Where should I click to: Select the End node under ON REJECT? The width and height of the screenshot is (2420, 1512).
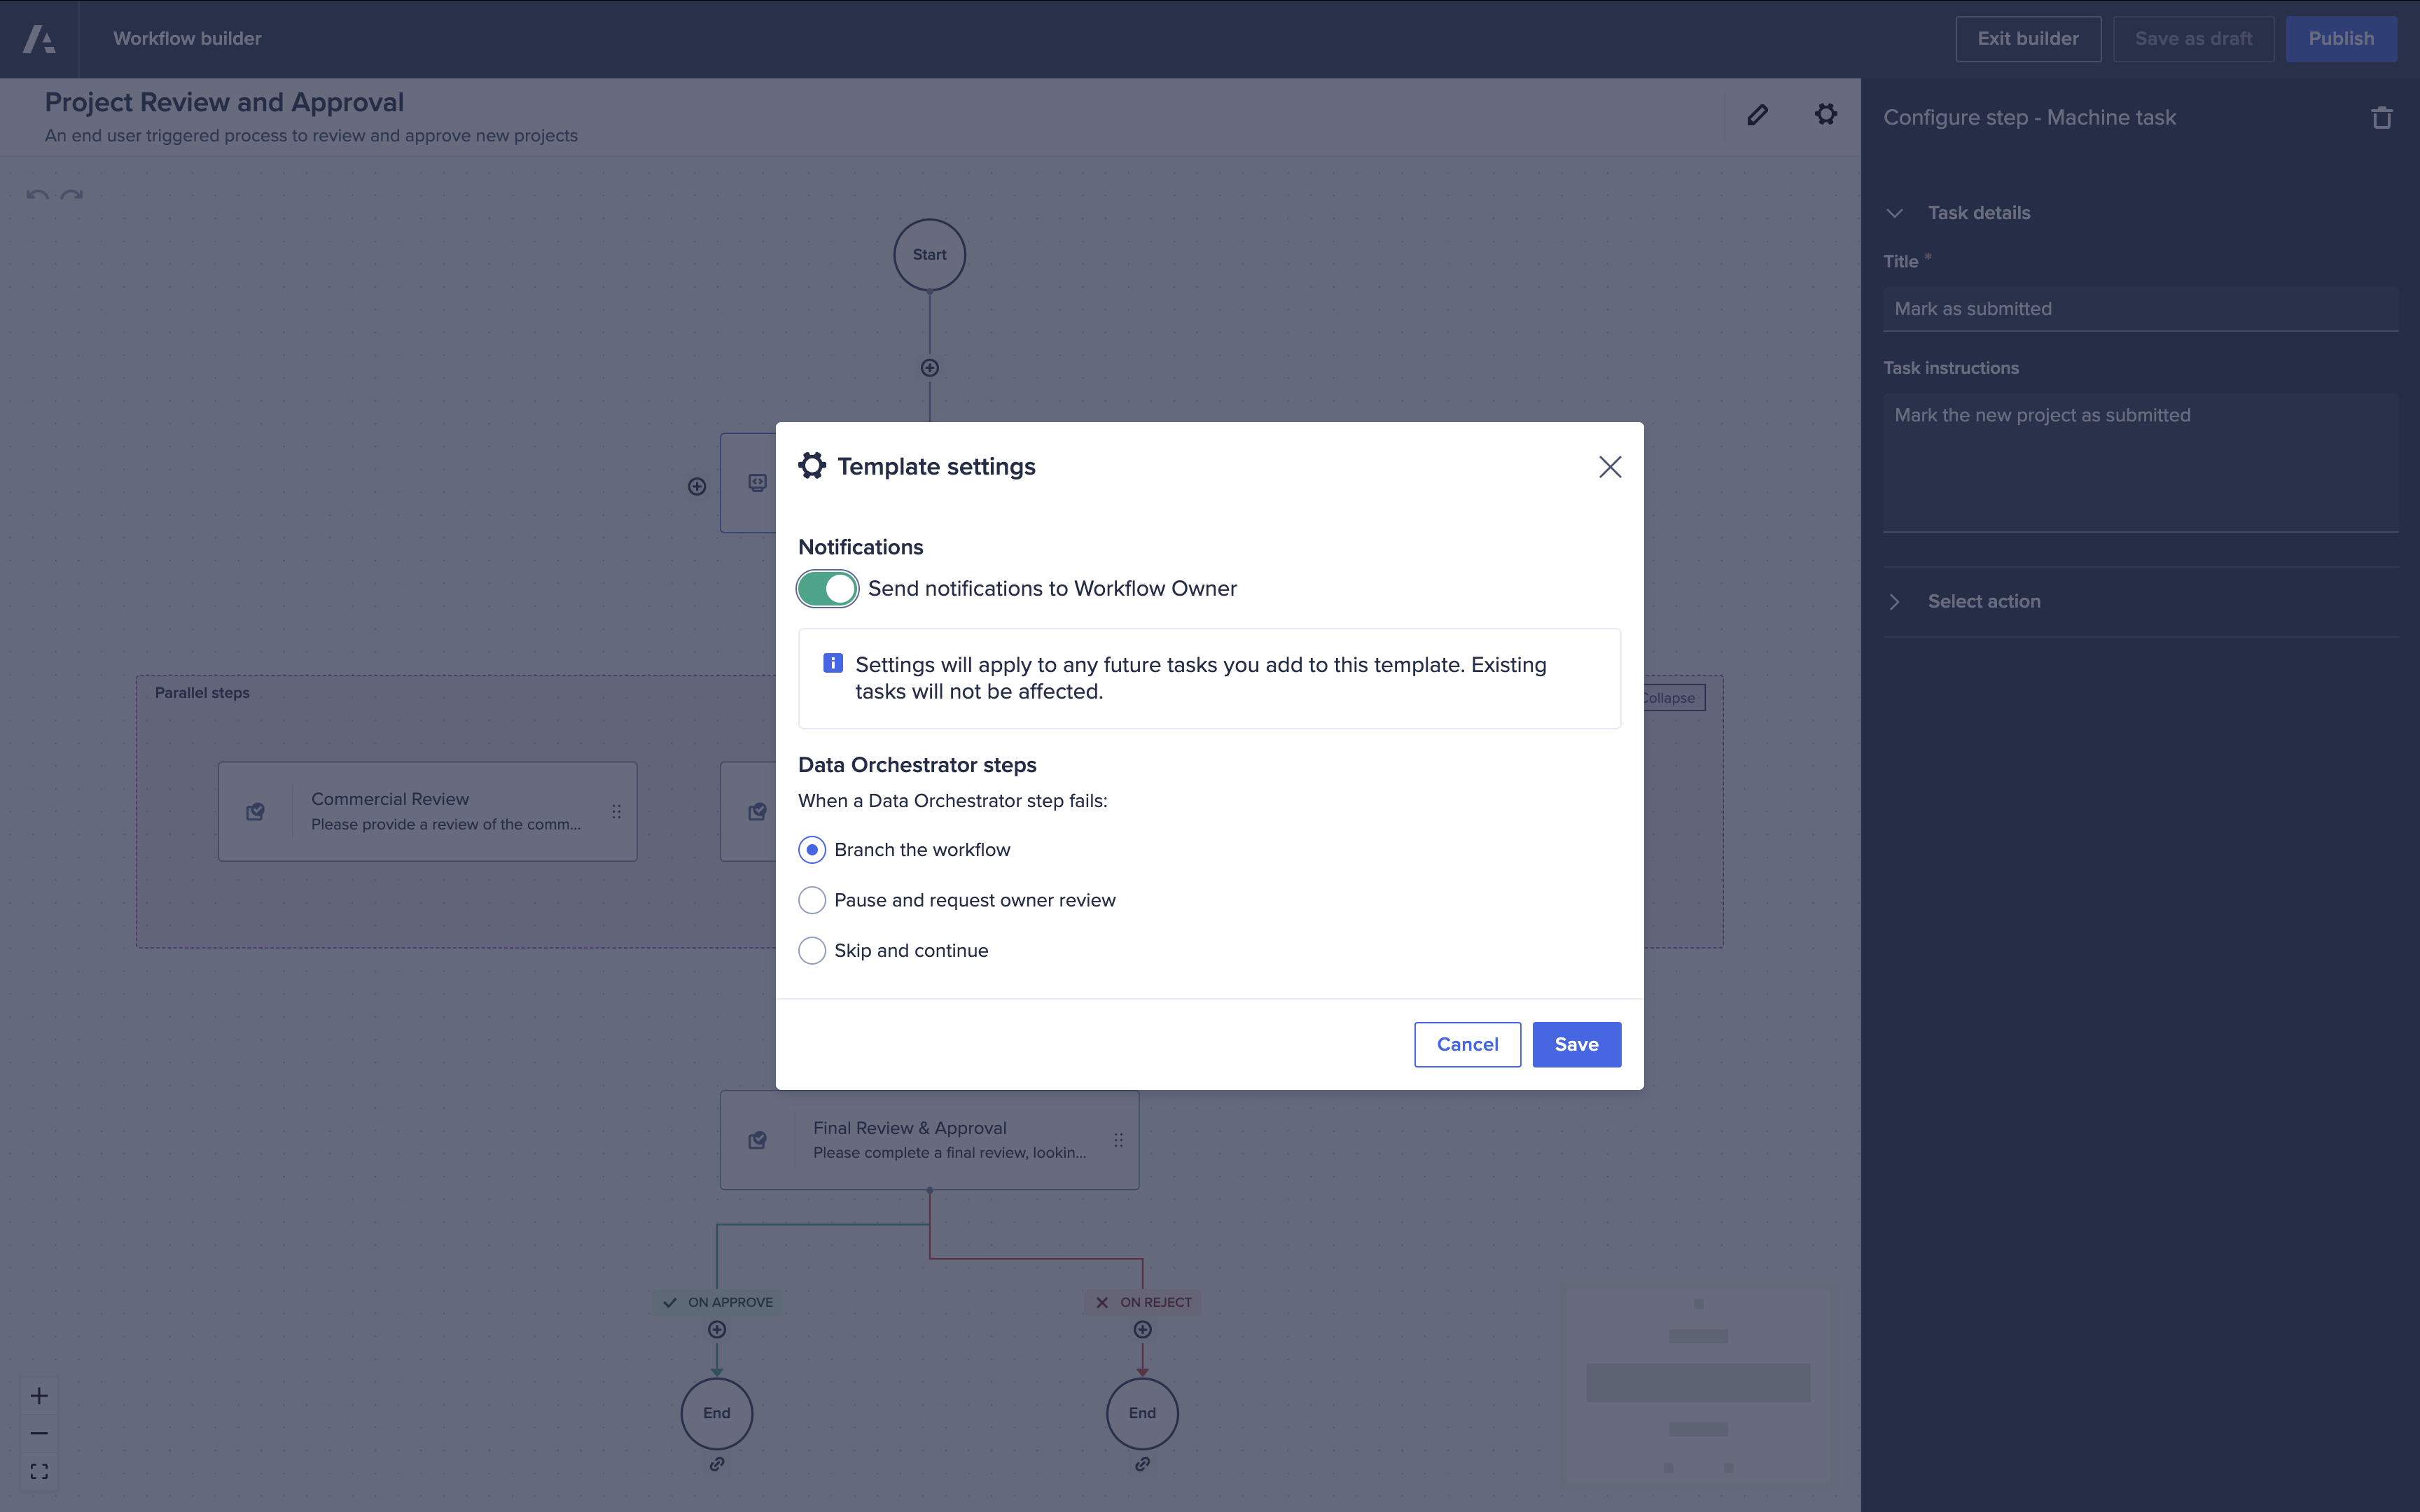pos(1142,1413)
